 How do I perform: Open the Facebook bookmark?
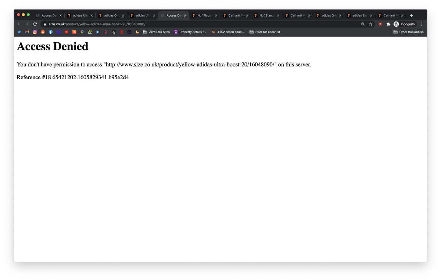point(51,32)
